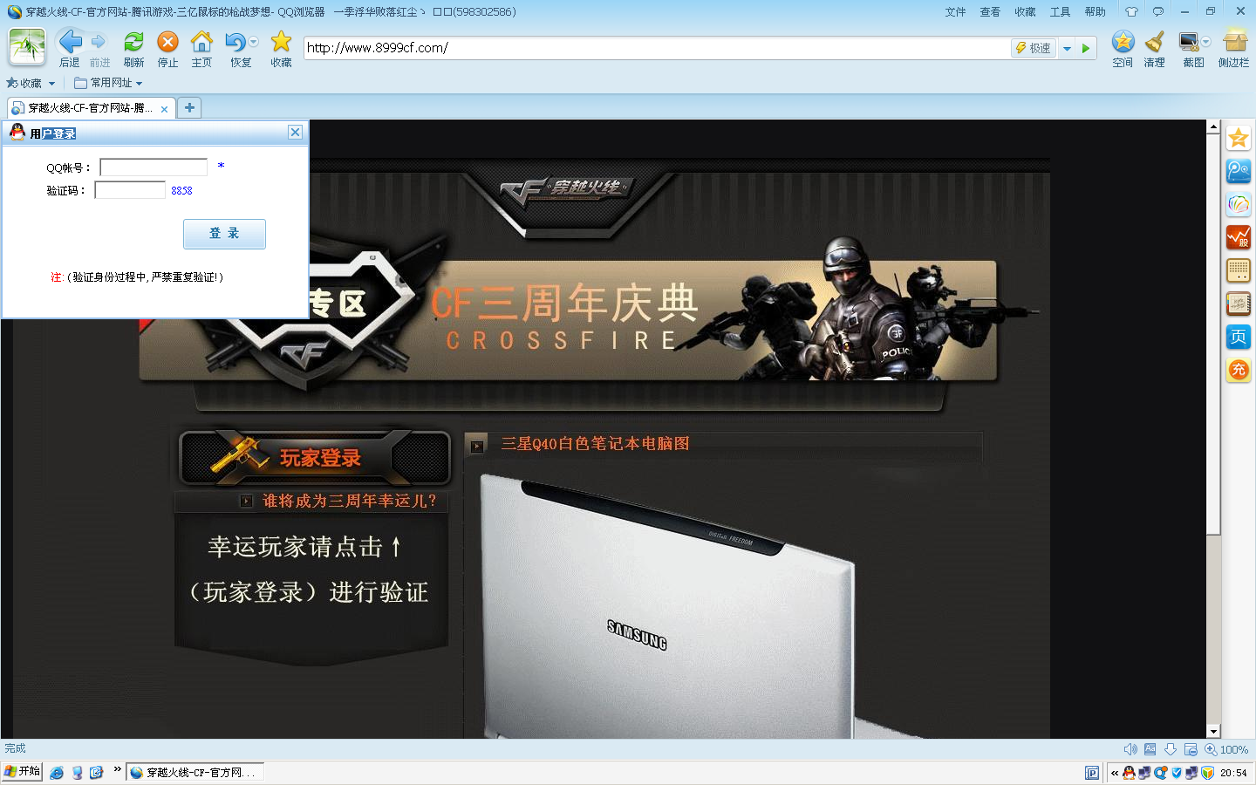This screenshot has width=1256, height=785.
Task: Click the green go arrow in address bar
Action: tap(1086, 48)
